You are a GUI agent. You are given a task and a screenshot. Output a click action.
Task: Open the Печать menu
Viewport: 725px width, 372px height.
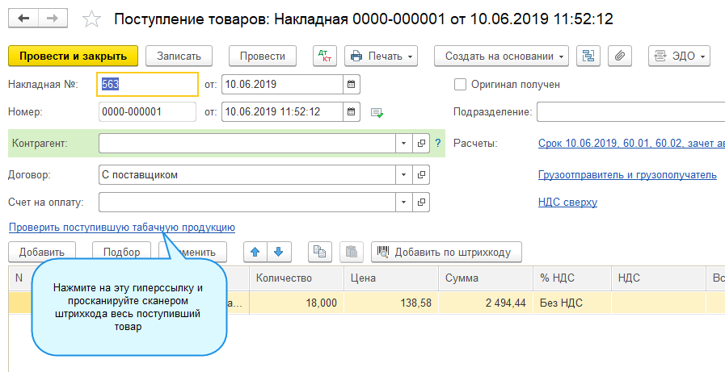point(381,56)
